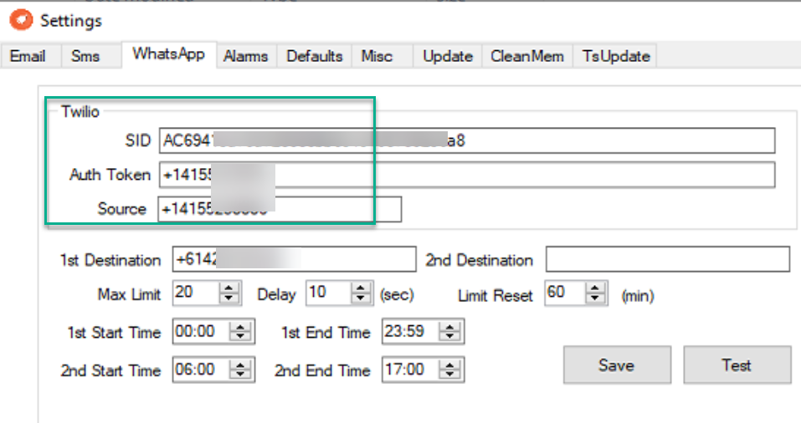Go to the Defaults tab
The height and width of the screenshot is (423, 801).
(315, 56)
